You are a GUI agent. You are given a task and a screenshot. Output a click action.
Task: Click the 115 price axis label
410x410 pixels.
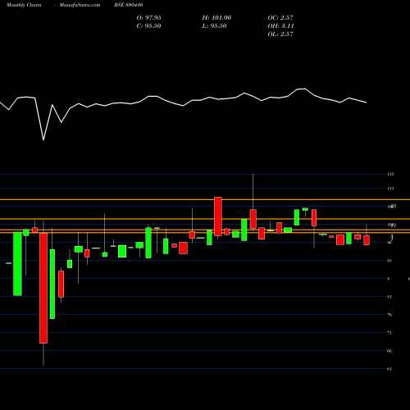point(390,174)
